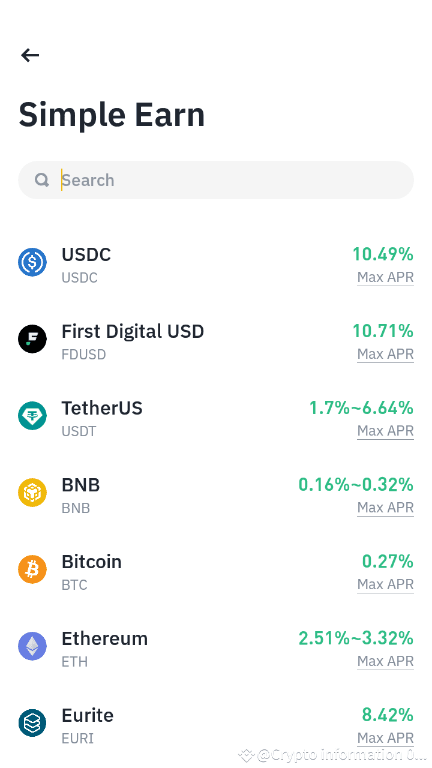Tap the search magnifier icon
432x768 pixels.
42,180
